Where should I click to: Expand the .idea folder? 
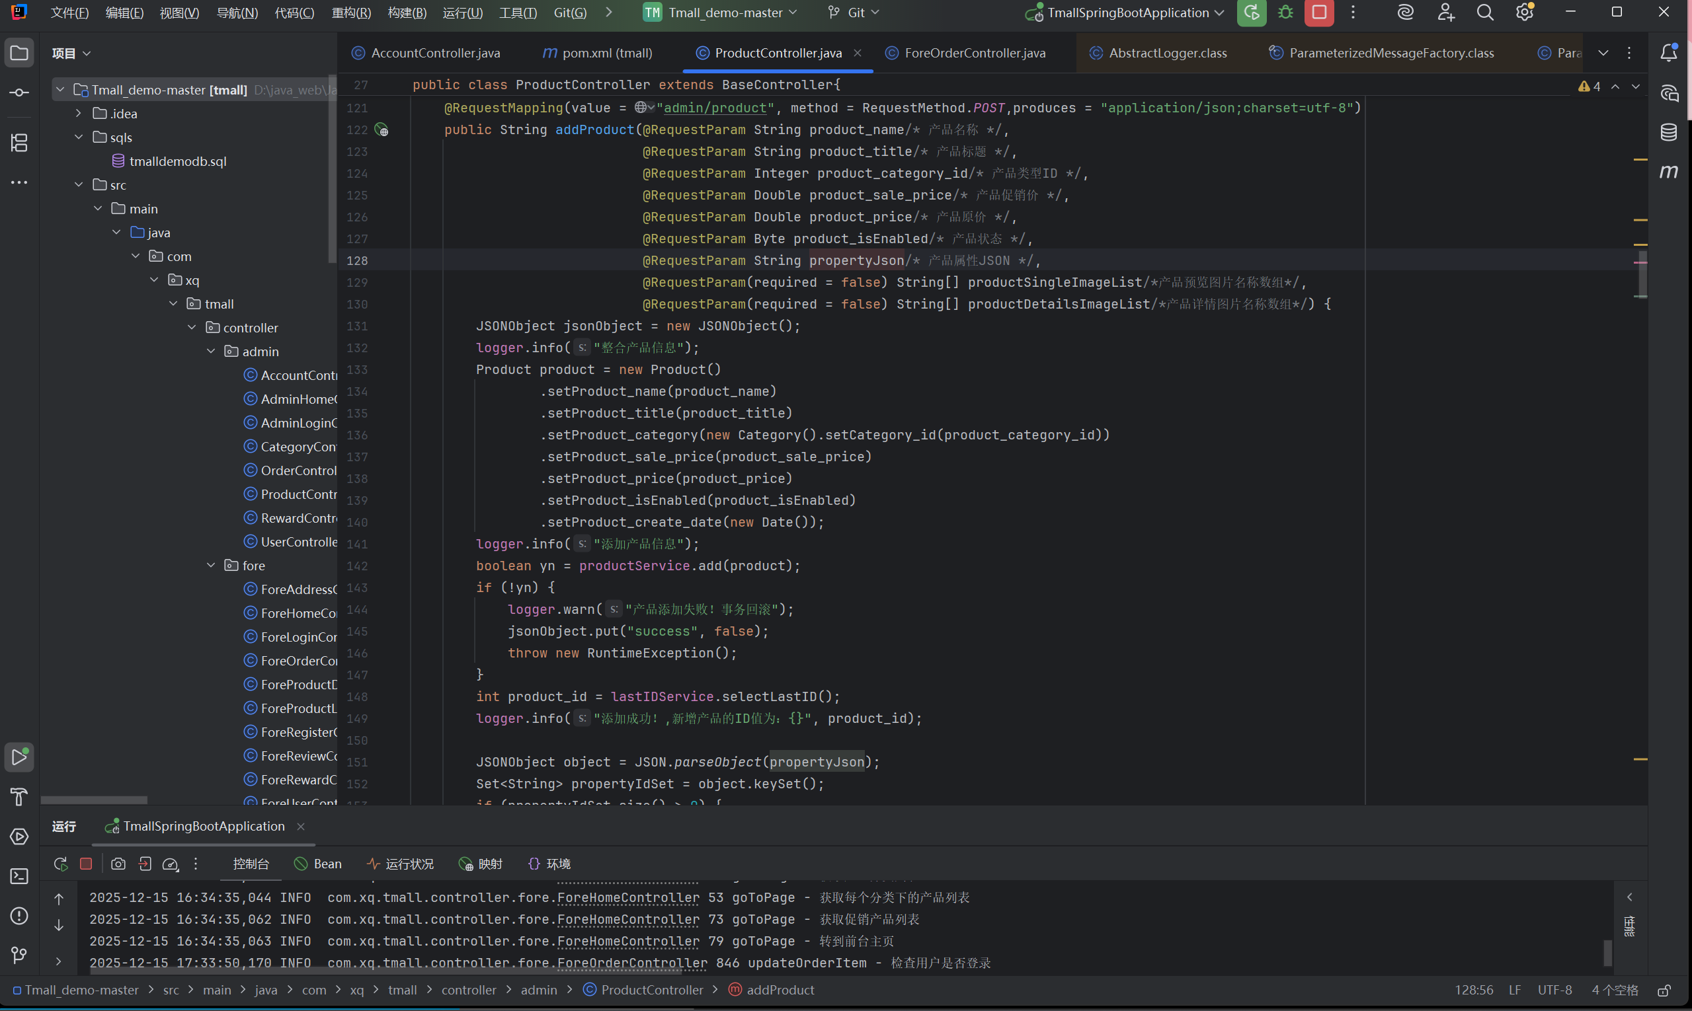tap(79, 114)
